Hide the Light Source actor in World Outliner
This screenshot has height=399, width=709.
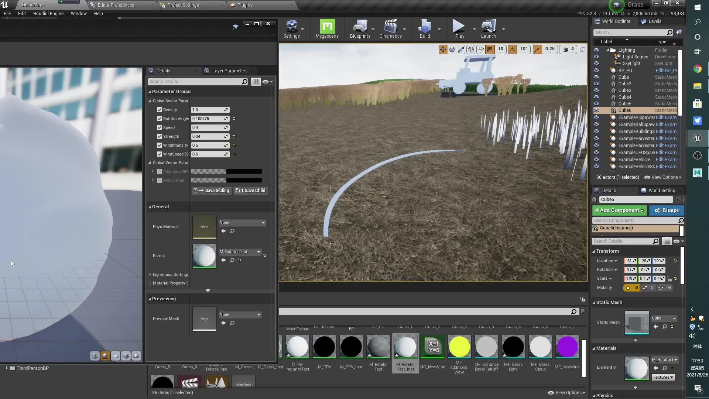(x=597, y=57)
